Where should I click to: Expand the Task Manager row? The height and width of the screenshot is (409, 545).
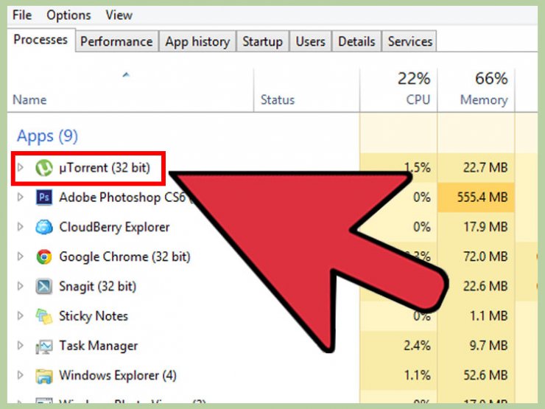tap(21, 346)
